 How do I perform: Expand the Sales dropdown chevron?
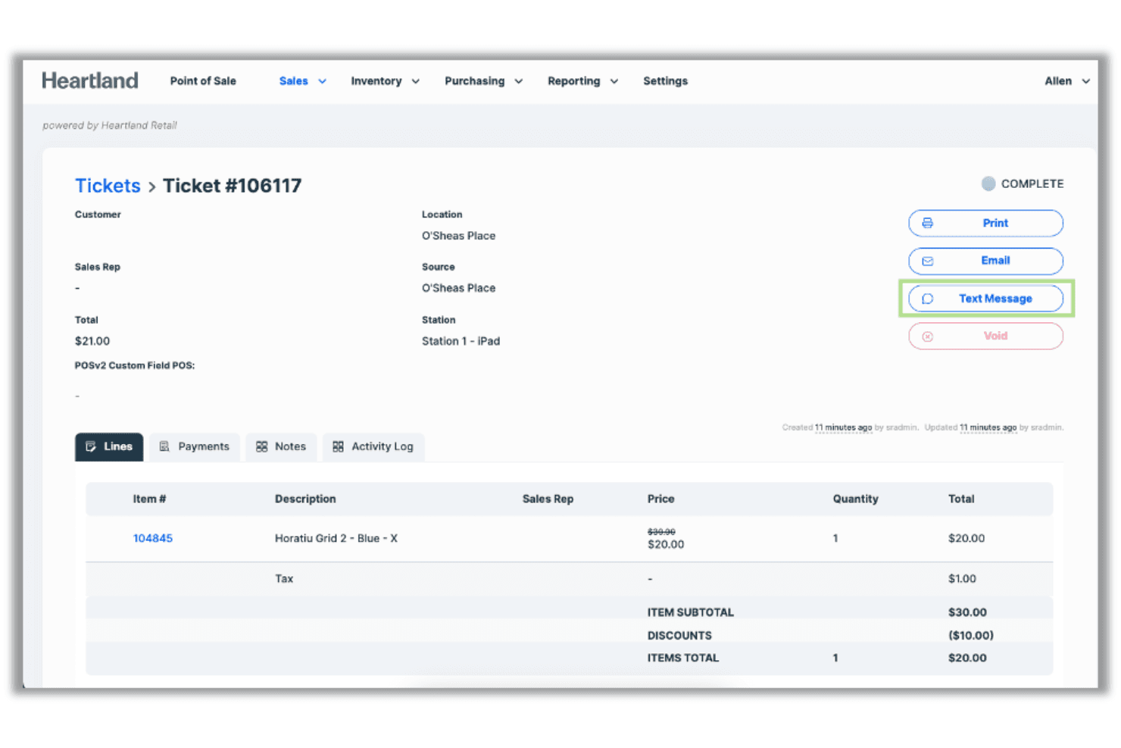coord(322,81)
